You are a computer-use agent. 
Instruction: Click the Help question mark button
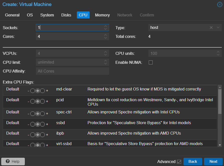(13, 162)
